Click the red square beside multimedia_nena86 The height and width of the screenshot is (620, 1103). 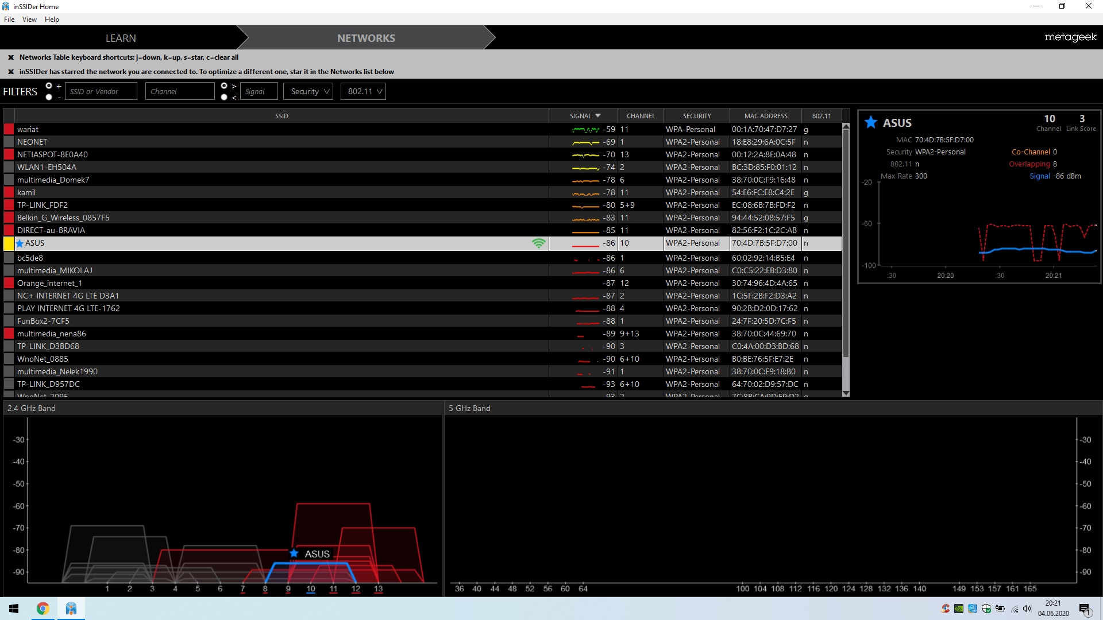pyautogui.click(x=9, y=334)
